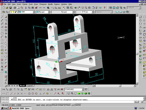The image size is (146, 110).
Task: Activate Match Properties paintbrush icon
Action: (36, 8)
